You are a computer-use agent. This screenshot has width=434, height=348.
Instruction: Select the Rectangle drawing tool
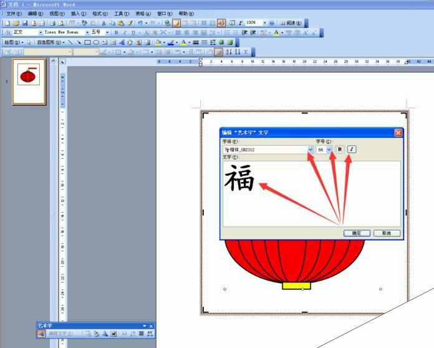[x=87, y=42]
